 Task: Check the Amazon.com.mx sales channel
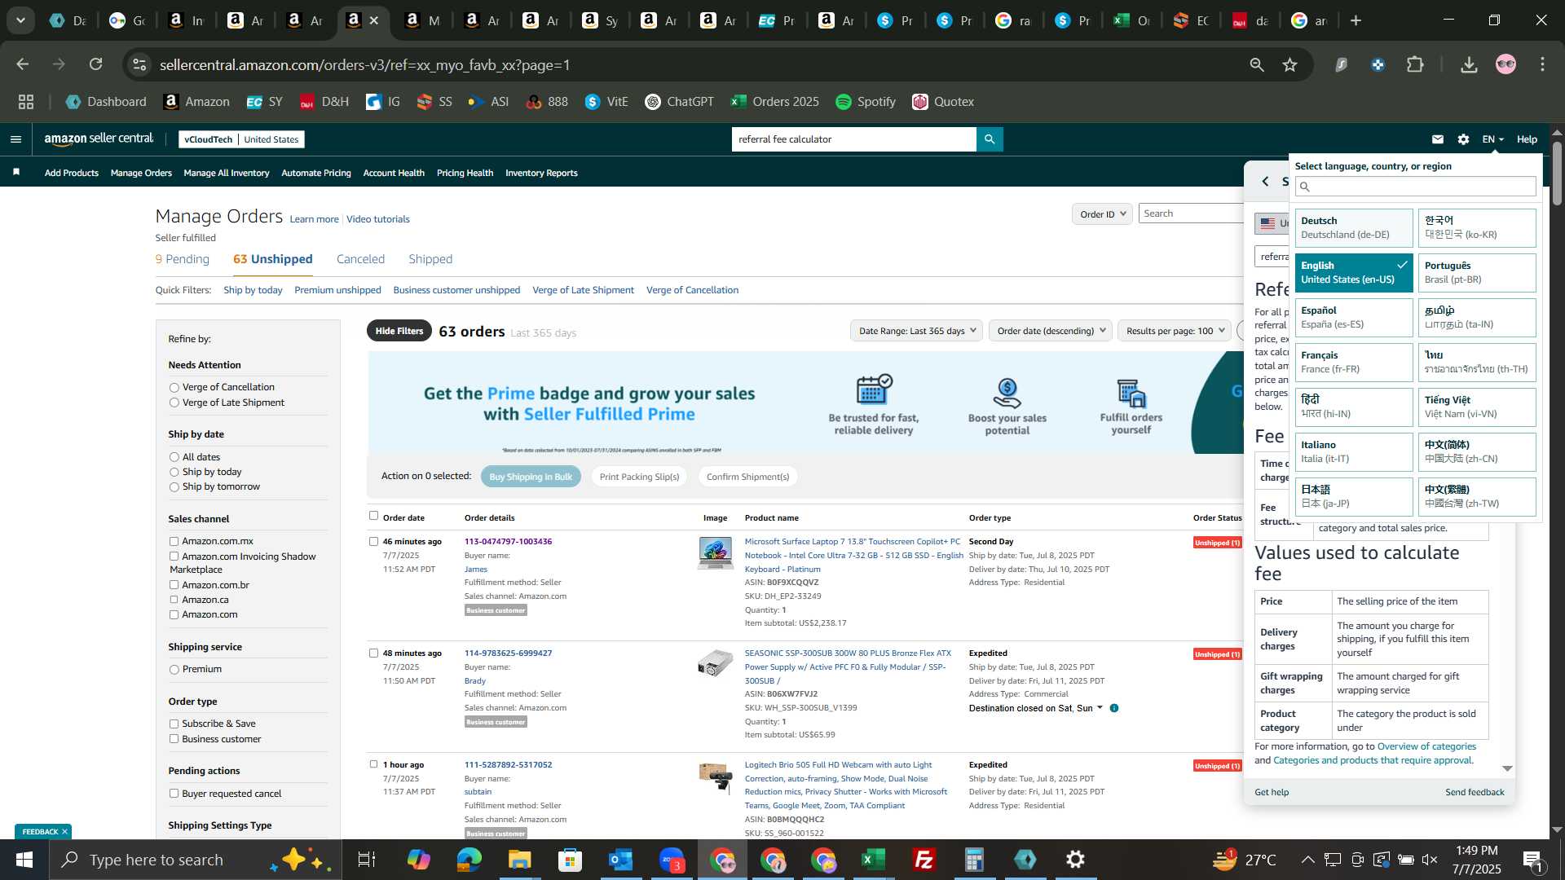click(174, 541)
